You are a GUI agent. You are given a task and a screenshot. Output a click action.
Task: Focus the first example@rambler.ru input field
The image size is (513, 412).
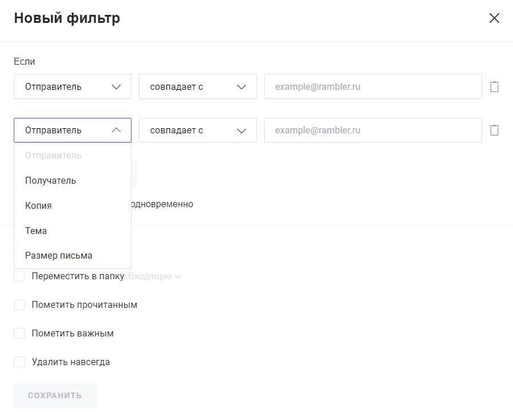coord(372,87)
